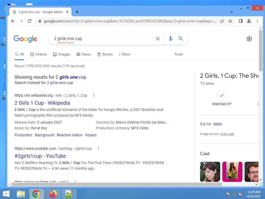Click in the Google search field
Screen dimensions: 265x199
tap(103, 39)
